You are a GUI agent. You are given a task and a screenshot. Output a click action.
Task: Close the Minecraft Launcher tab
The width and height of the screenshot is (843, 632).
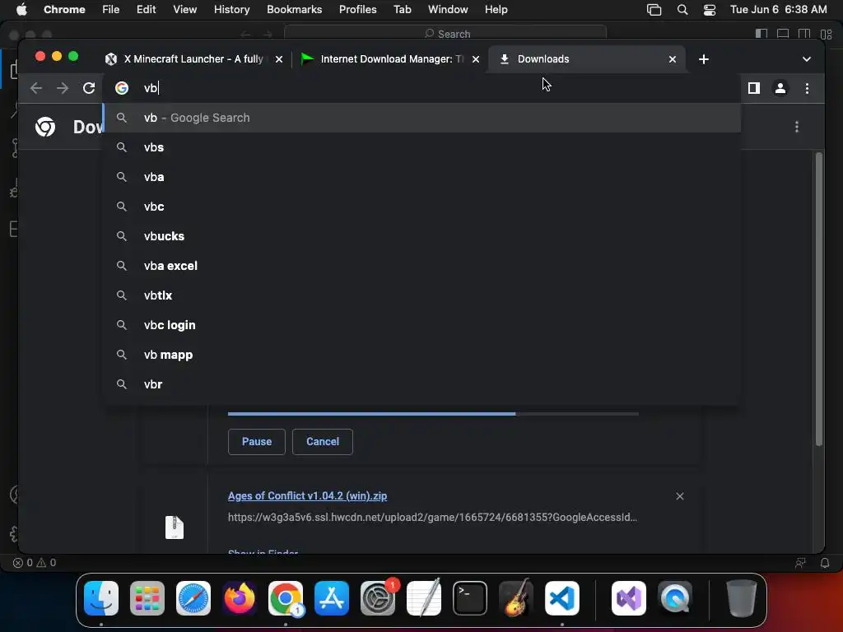[278, 59]
